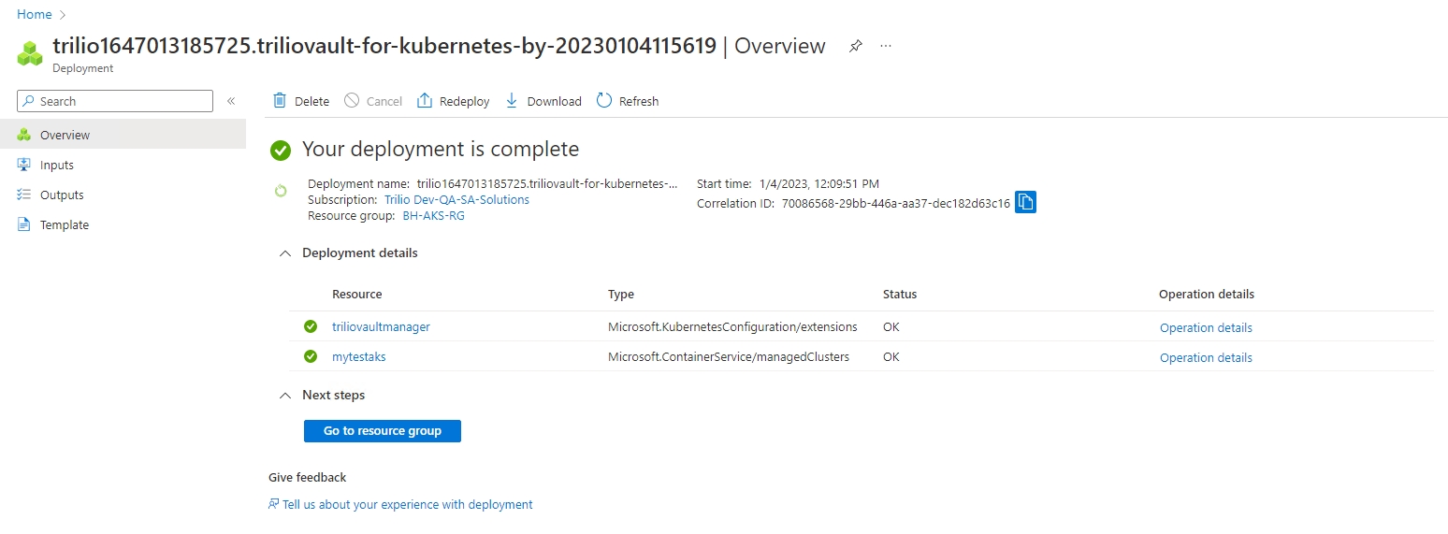Image resolution: width=1448 pixels, height=534 pixels.
Task: Pin this deployment page
Action: click(x=855, y=46)
